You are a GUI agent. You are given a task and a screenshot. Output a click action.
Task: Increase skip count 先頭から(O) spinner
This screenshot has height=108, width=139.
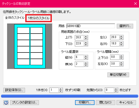[x=116, y=89]
